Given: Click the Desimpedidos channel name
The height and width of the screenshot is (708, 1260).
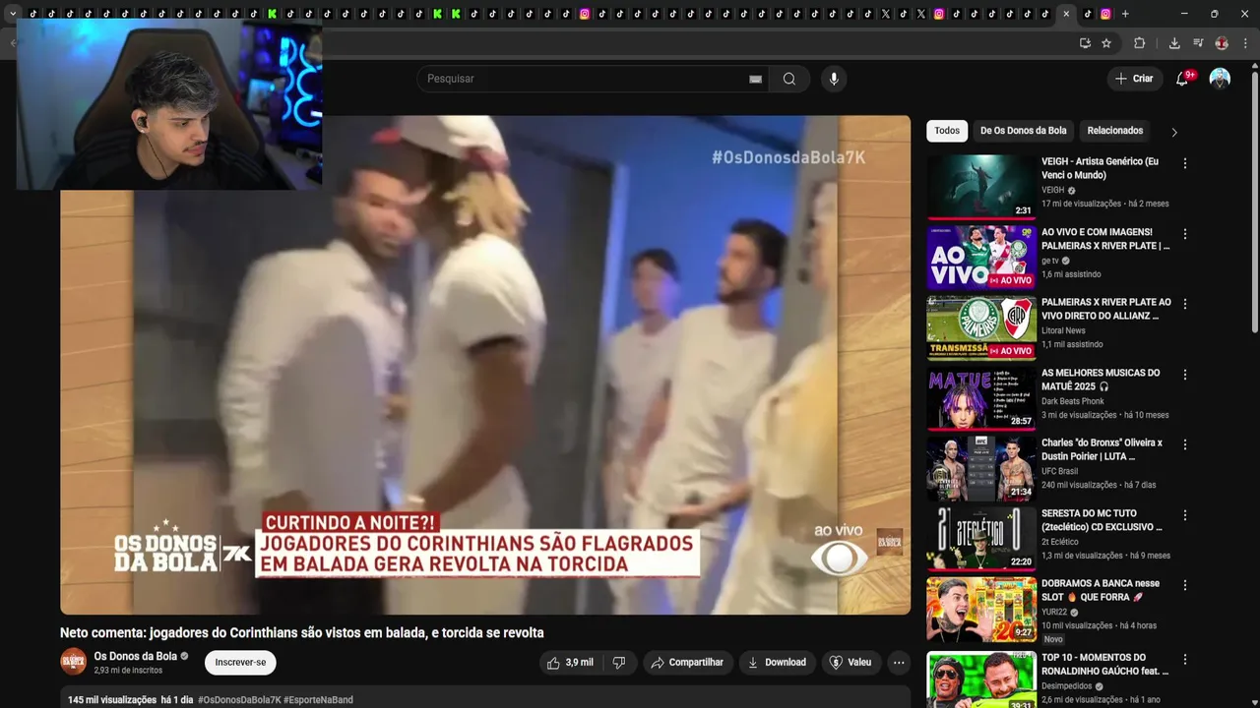Looking at the screenshot, I should click(x=1066, y=686).
